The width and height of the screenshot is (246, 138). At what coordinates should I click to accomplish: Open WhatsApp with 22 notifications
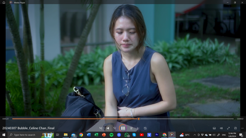[127, 135]
